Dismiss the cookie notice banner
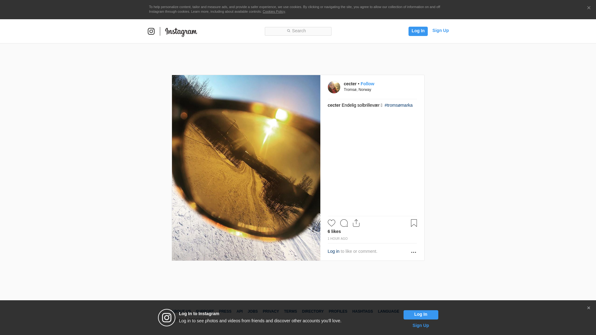 (x=589, y=8)
